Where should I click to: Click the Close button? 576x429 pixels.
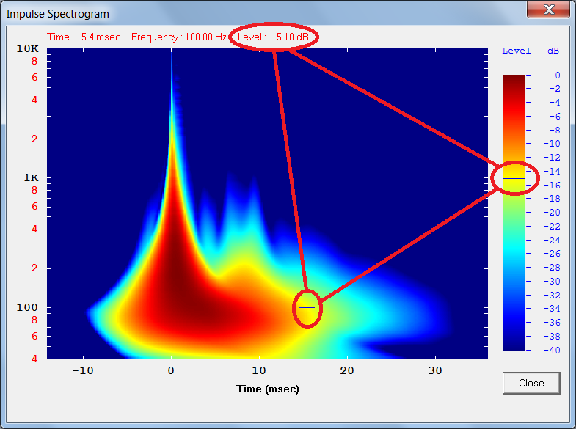(x=531, y=383)
